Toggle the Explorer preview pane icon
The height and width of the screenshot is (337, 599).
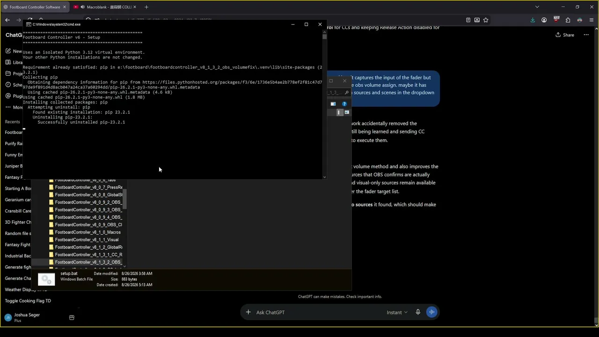tap(333, 104)
